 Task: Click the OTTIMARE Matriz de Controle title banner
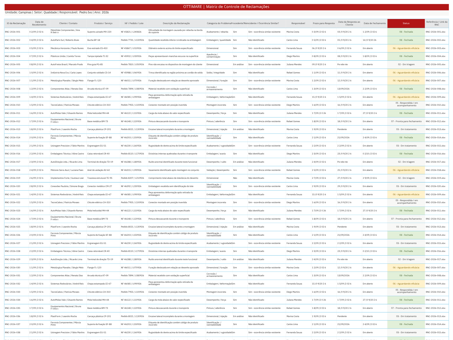click(226, 7)
